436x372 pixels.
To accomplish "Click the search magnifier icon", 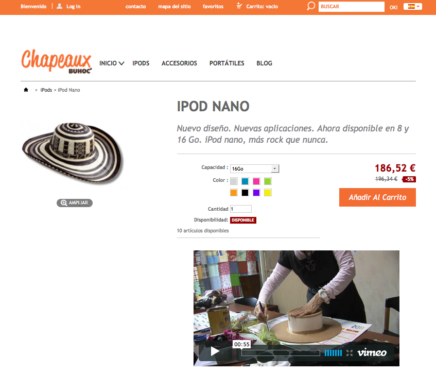I will pyautogui.click(x=311, y=6).
